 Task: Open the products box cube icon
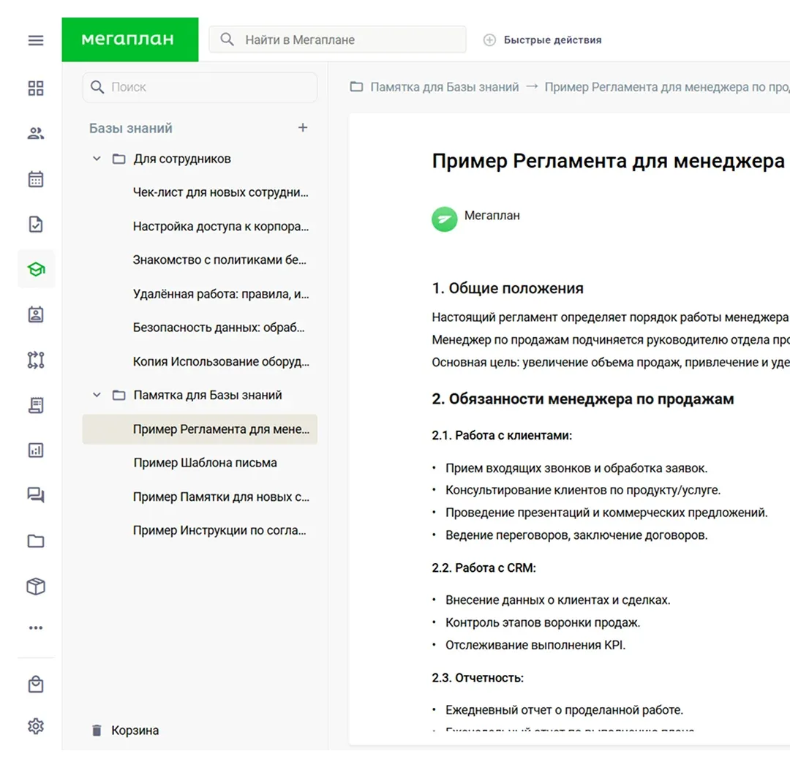pyautogui.click(x=36, y=586)
